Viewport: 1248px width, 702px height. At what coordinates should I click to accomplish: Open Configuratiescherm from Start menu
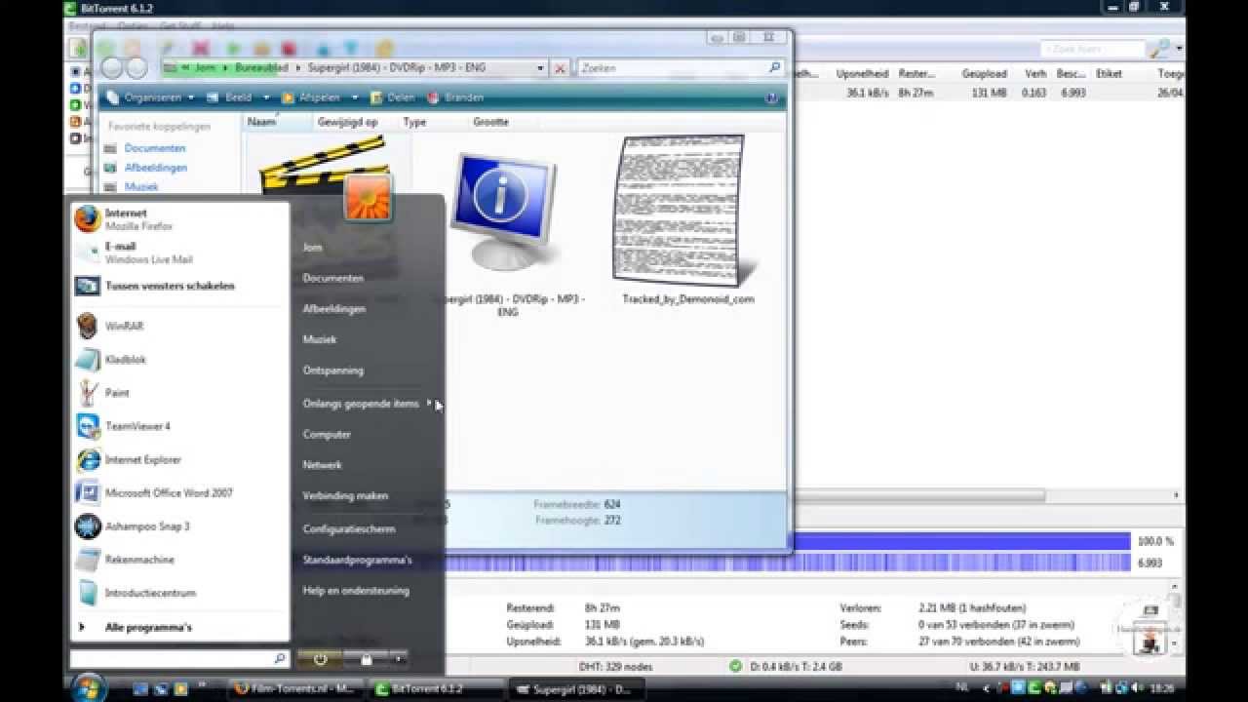[x=349, y=528]
